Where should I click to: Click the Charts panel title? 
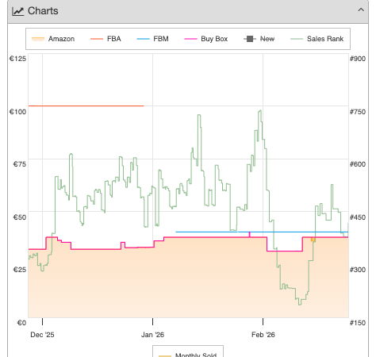click(x=43, y=11)
